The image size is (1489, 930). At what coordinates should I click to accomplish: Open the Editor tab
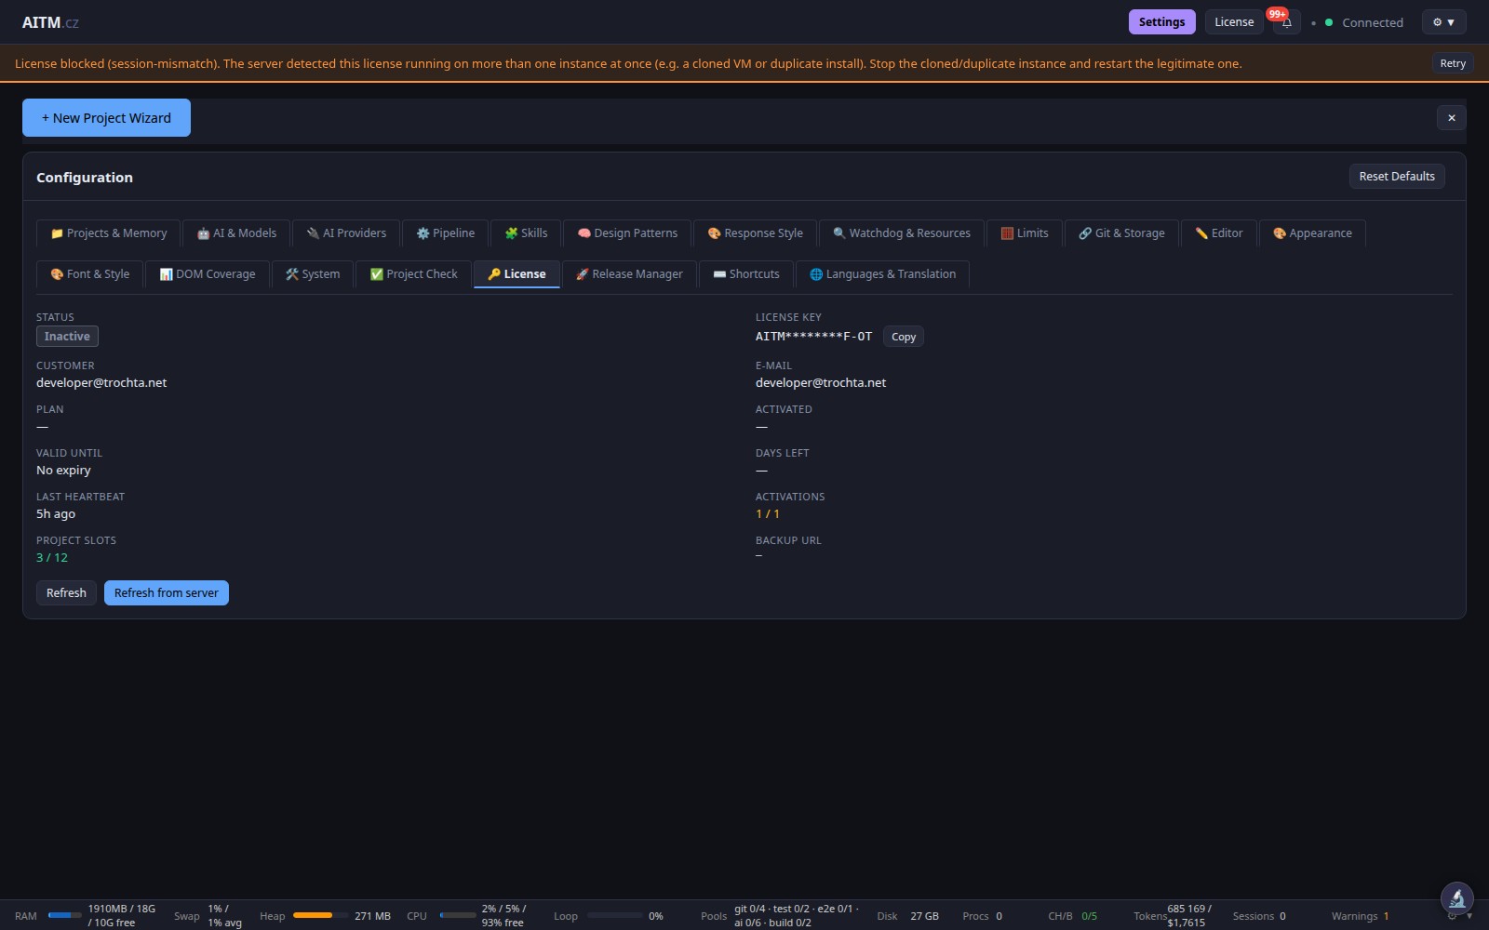click(x=1219, y=233)
